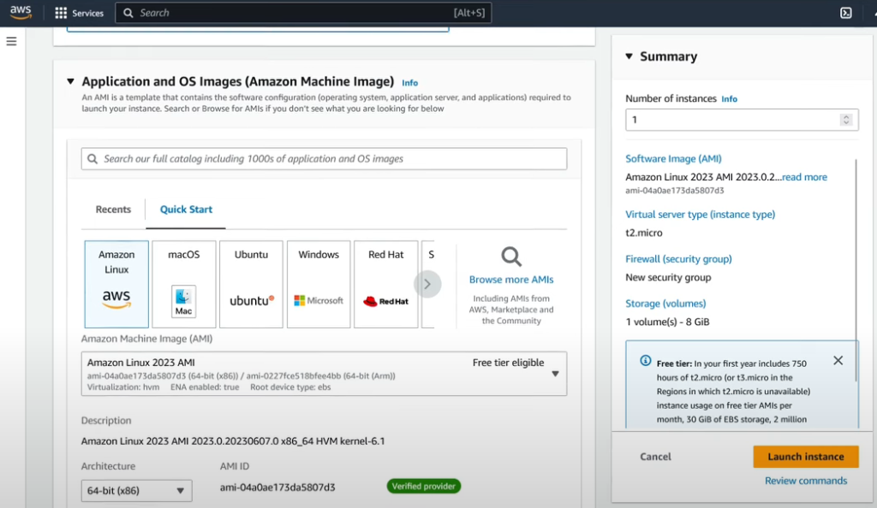This screenshot has height=508, width=877.
Task: Click the magnifier in the AMI catalog search
Action: pyautogui.click(x=92, y=159)
